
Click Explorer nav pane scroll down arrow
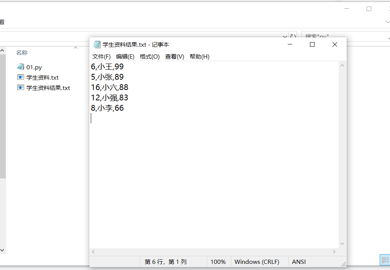point(2,250)
